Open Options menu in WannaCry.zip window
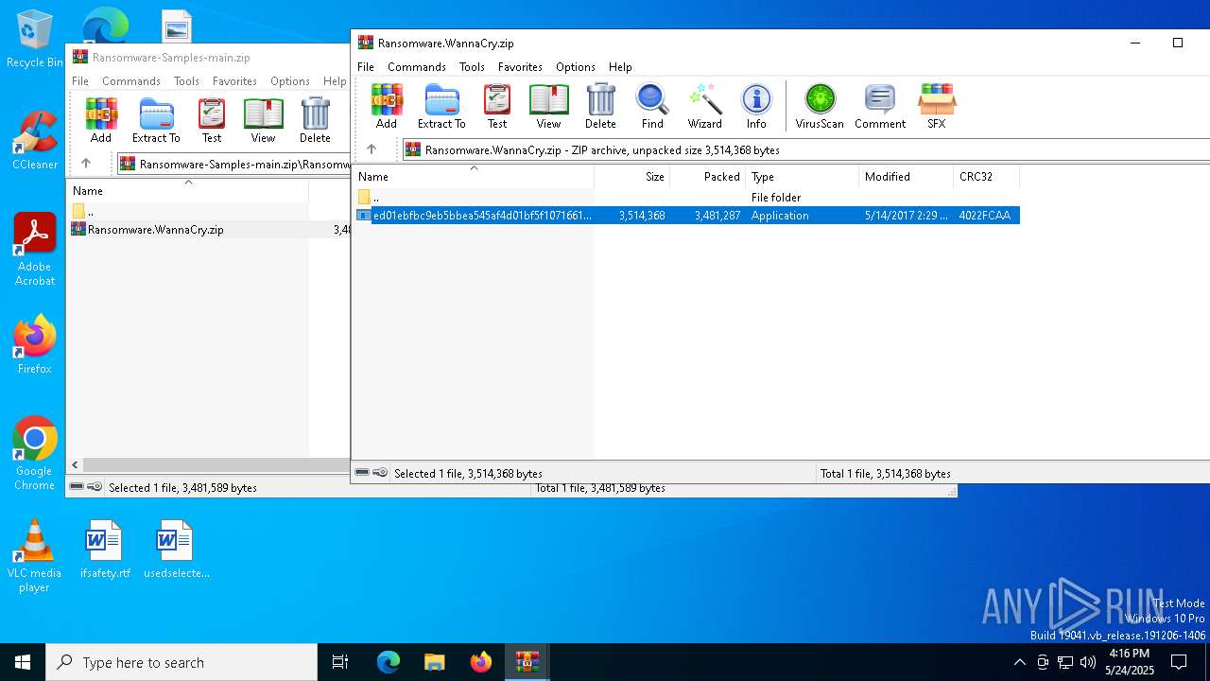 click(x=576, y=67)
